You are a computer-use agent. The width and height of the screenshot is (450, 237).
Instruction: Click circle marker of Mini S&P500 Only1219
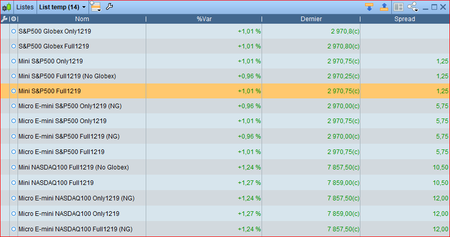[13, 61]
